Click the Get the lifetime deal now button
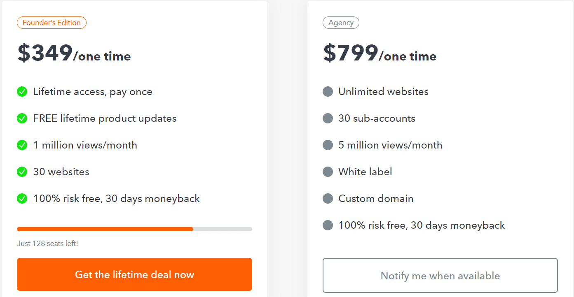The height and width of the screenshot is (297, 574). [x=134, y=274]
